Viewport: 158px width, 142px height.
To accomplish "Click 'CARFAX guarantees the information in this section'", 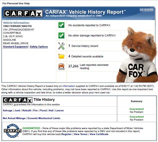I will click(31, 105).
